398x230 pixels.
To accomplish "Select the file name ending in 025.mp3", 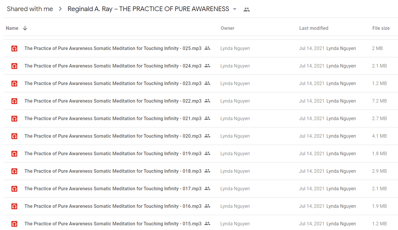I will 113,49.
